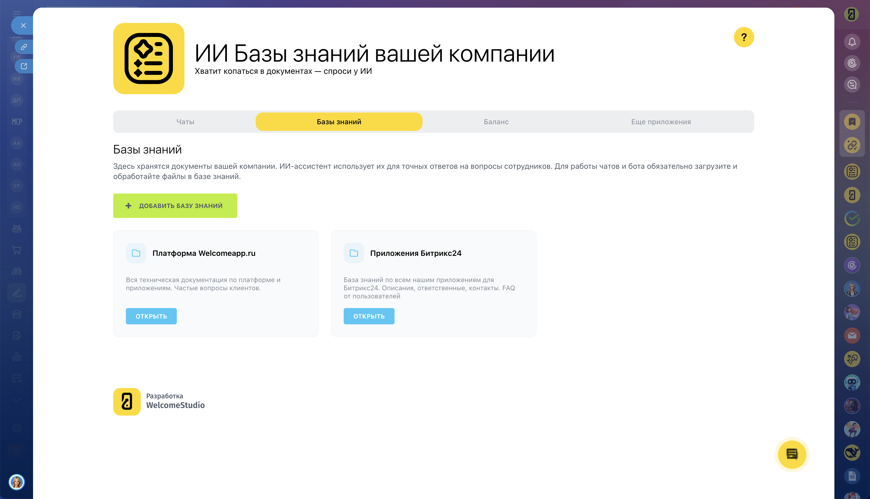
Task: Open Приложения Битрикс24 knowledge base
Action: (369, 316)
